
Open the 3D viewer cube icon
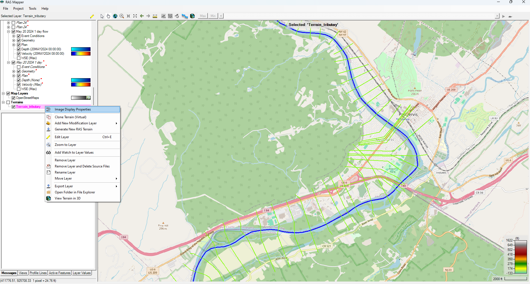point(192,16)
